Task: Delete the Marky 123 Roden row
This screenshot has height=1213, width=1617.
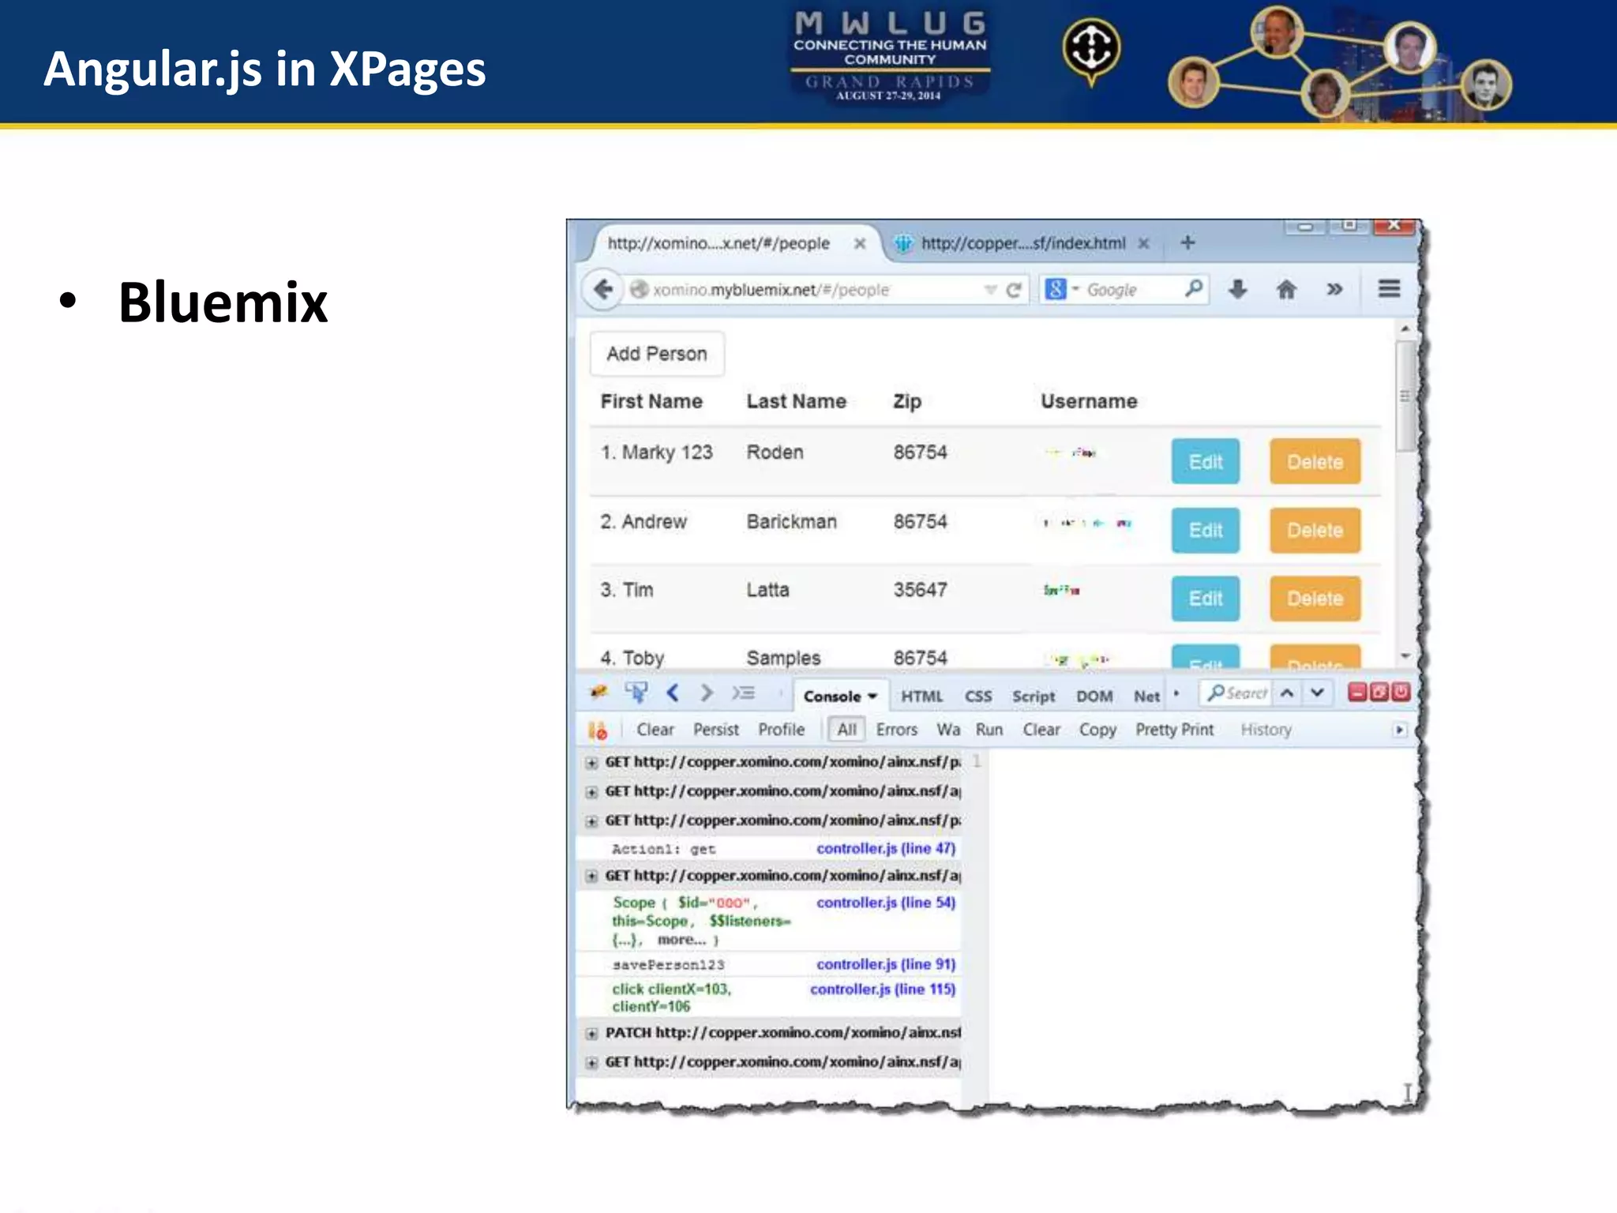Action: click(x=1315, y=461)
